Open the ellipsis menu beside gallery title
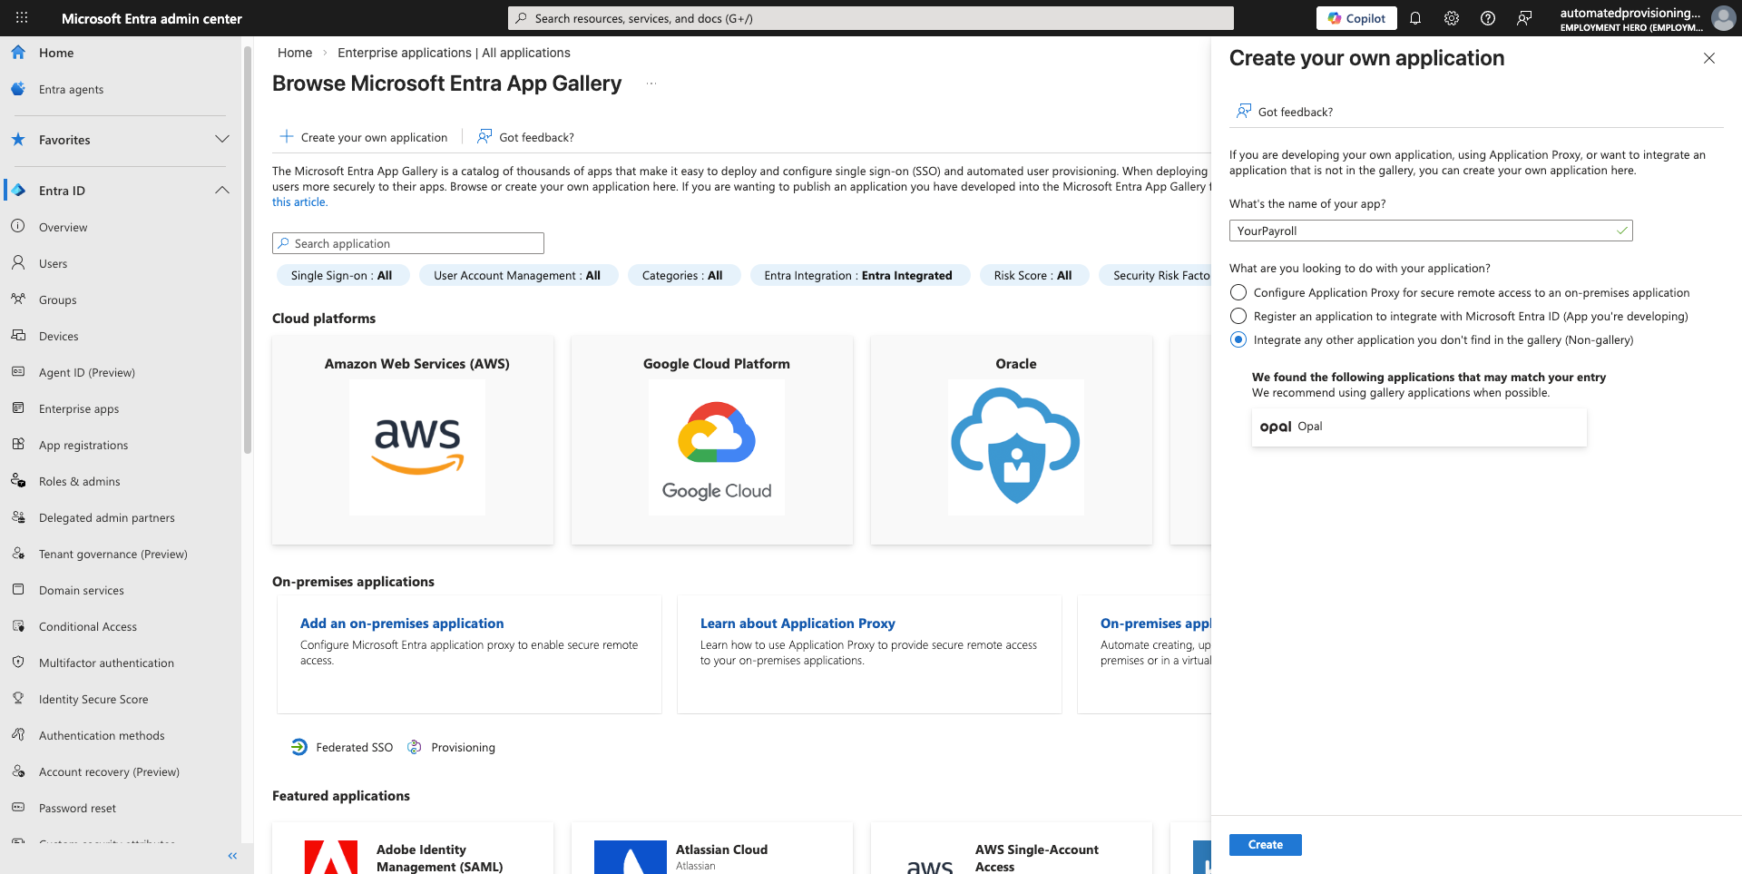 (x=651, y=83)
